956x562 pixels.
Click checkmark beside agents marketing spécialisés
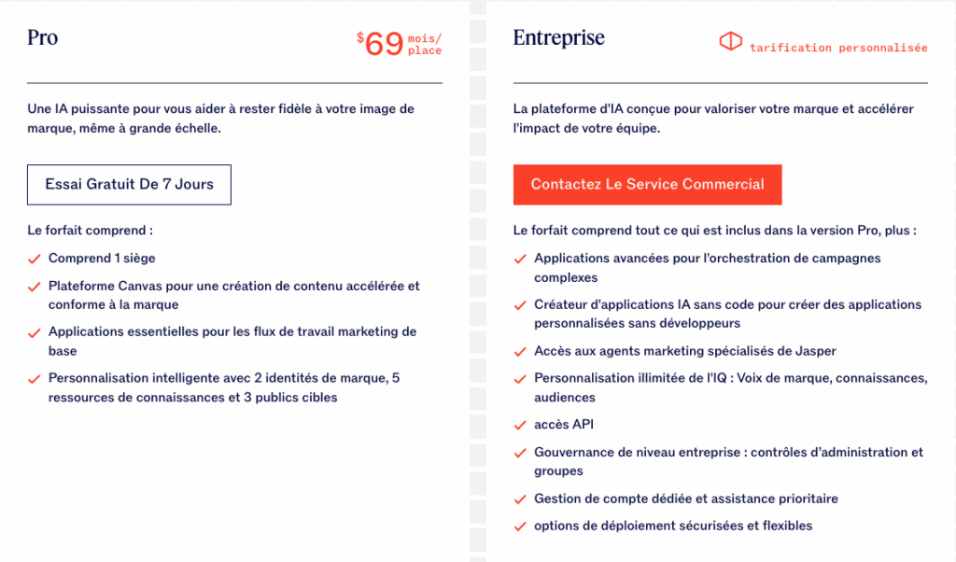(x=520, y=352)
